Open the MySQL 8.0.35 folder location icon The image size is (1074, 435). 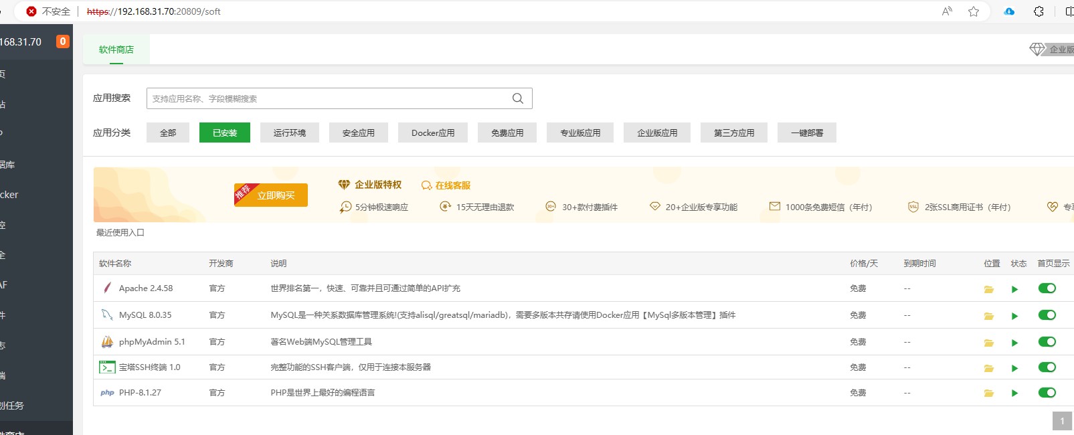coord(988,316)
